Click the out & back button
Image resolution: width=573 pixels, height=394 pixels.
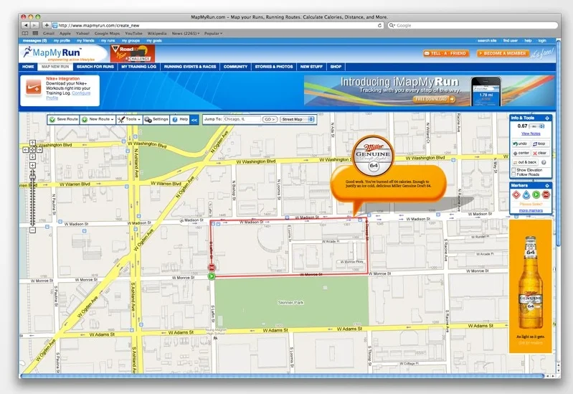(525, 162)
